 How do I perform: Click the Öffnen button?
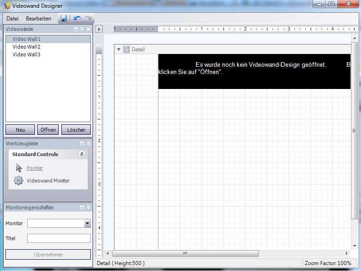pyautogui.click(x=48, y=130)
